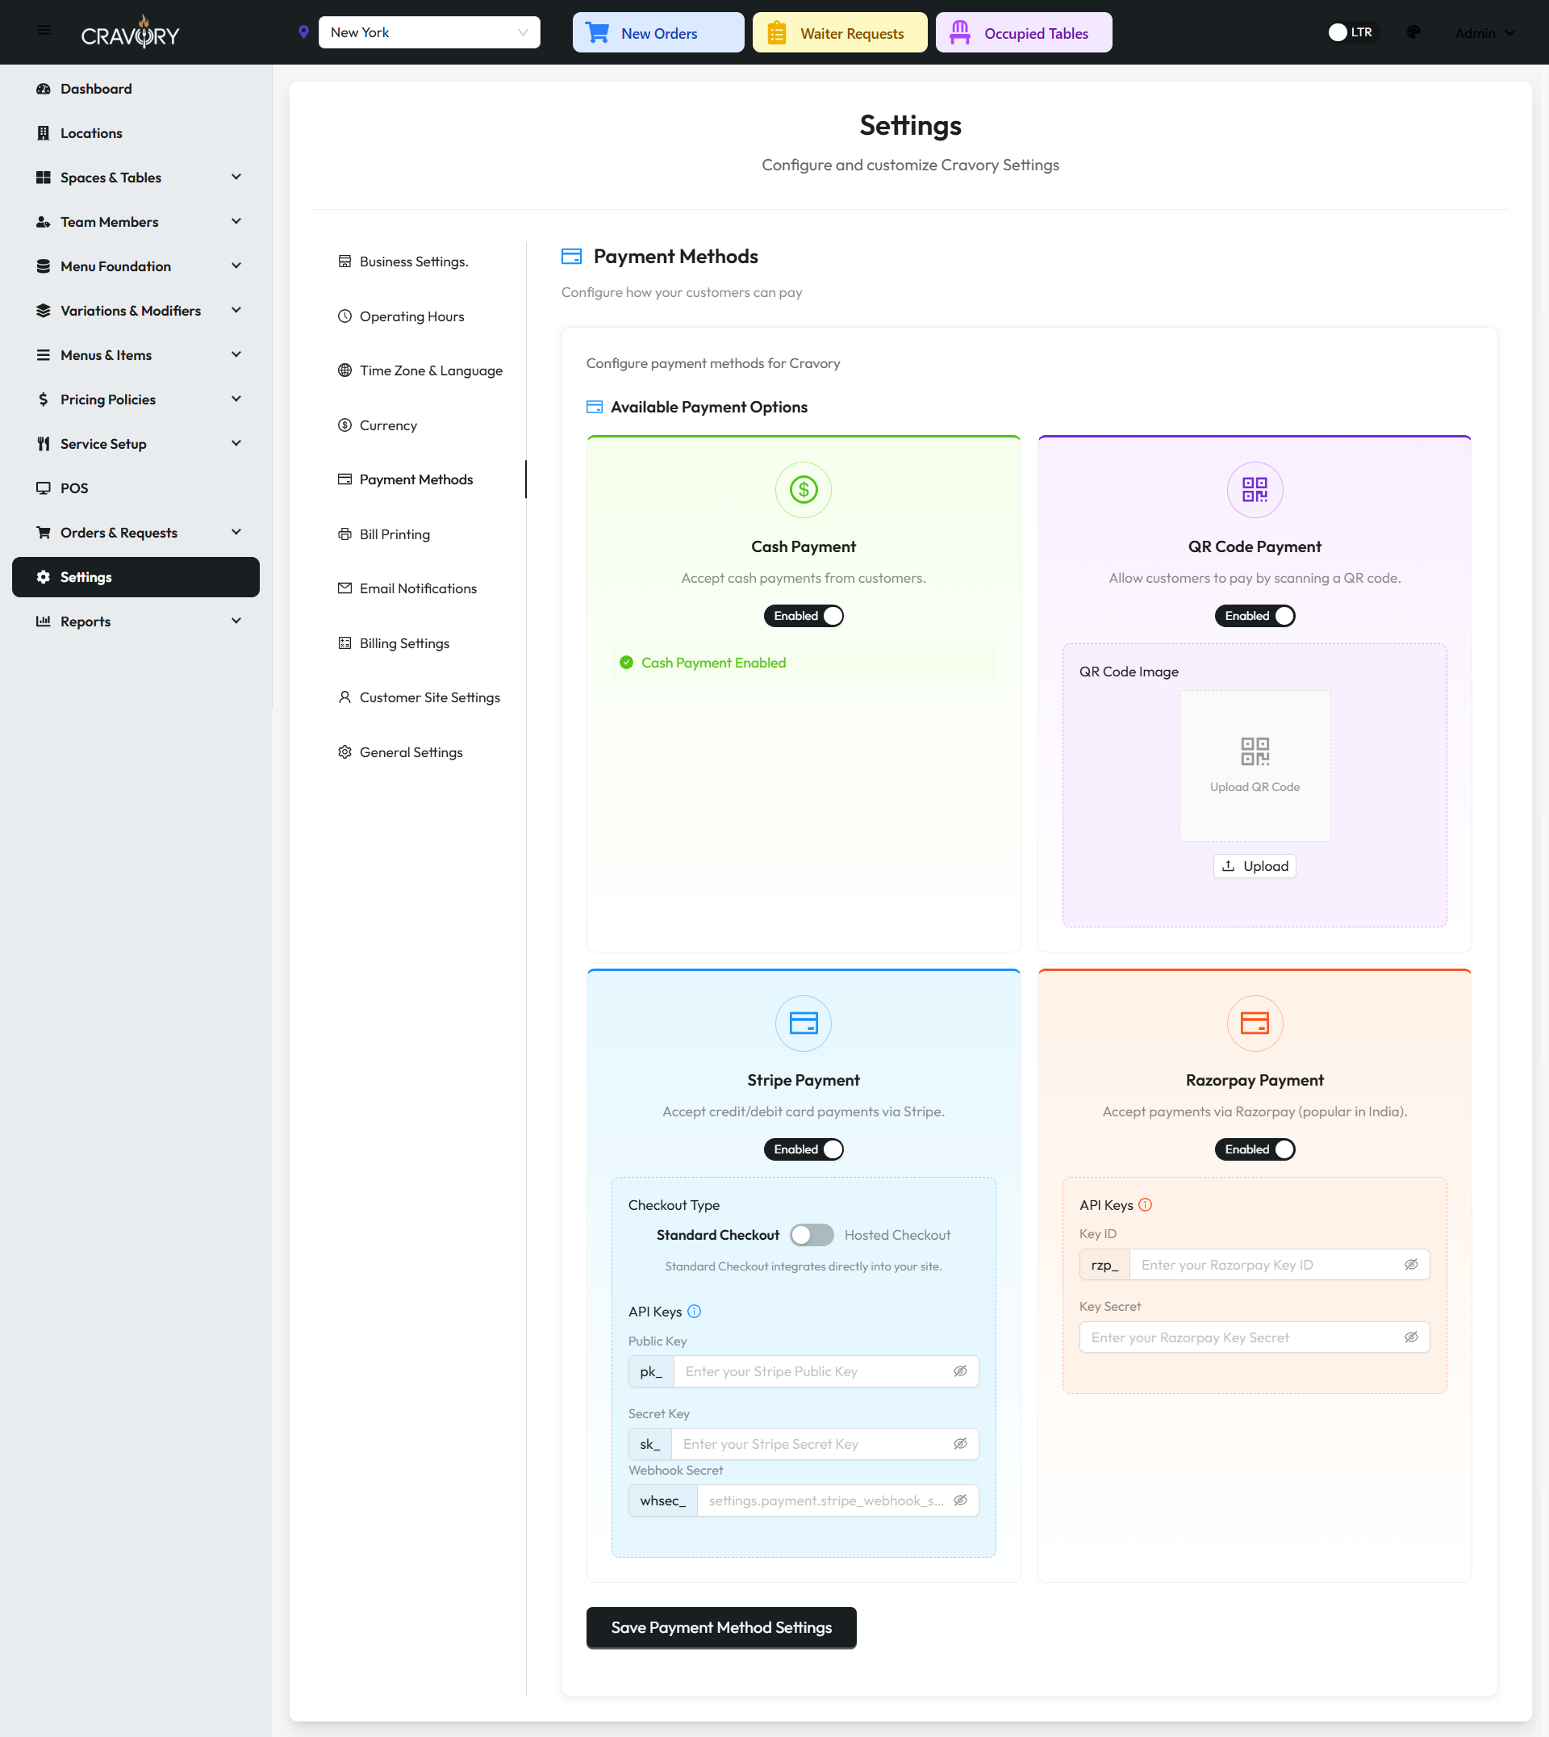The height and width of the screenshot is (1737, 1549).
Task: Click the Operating Hours clock icon
Action: (344, 316)
